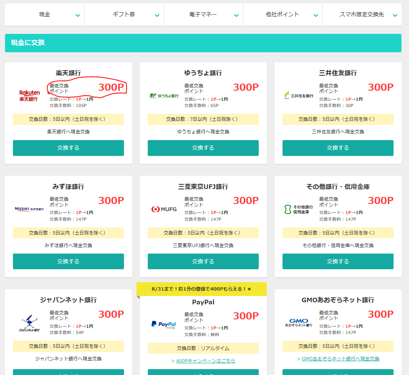Click 三菱東京UFJ銀行へ現金交換 text
Viewport: 409px width, 375px height.
click(203, 245)
